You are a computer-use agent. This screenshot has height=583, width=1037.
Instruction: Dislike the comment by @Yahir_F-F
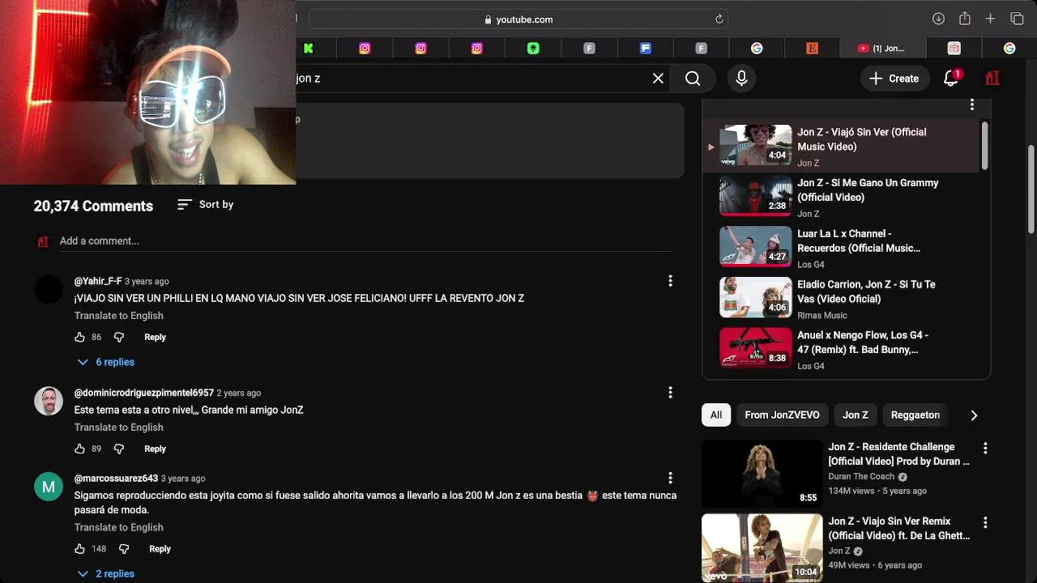(118, 337)
